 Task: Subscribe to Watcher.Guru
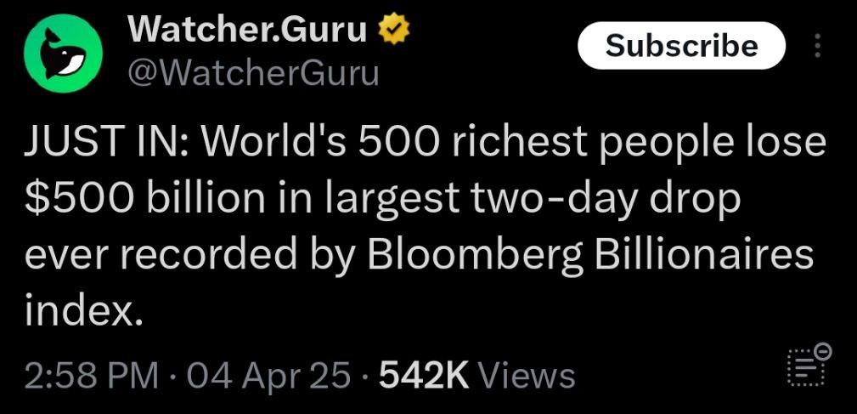click(x=681, y=45)
